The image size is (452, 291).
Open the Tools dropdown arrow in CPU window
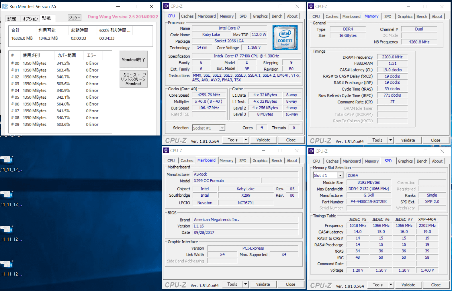point(246,140)
